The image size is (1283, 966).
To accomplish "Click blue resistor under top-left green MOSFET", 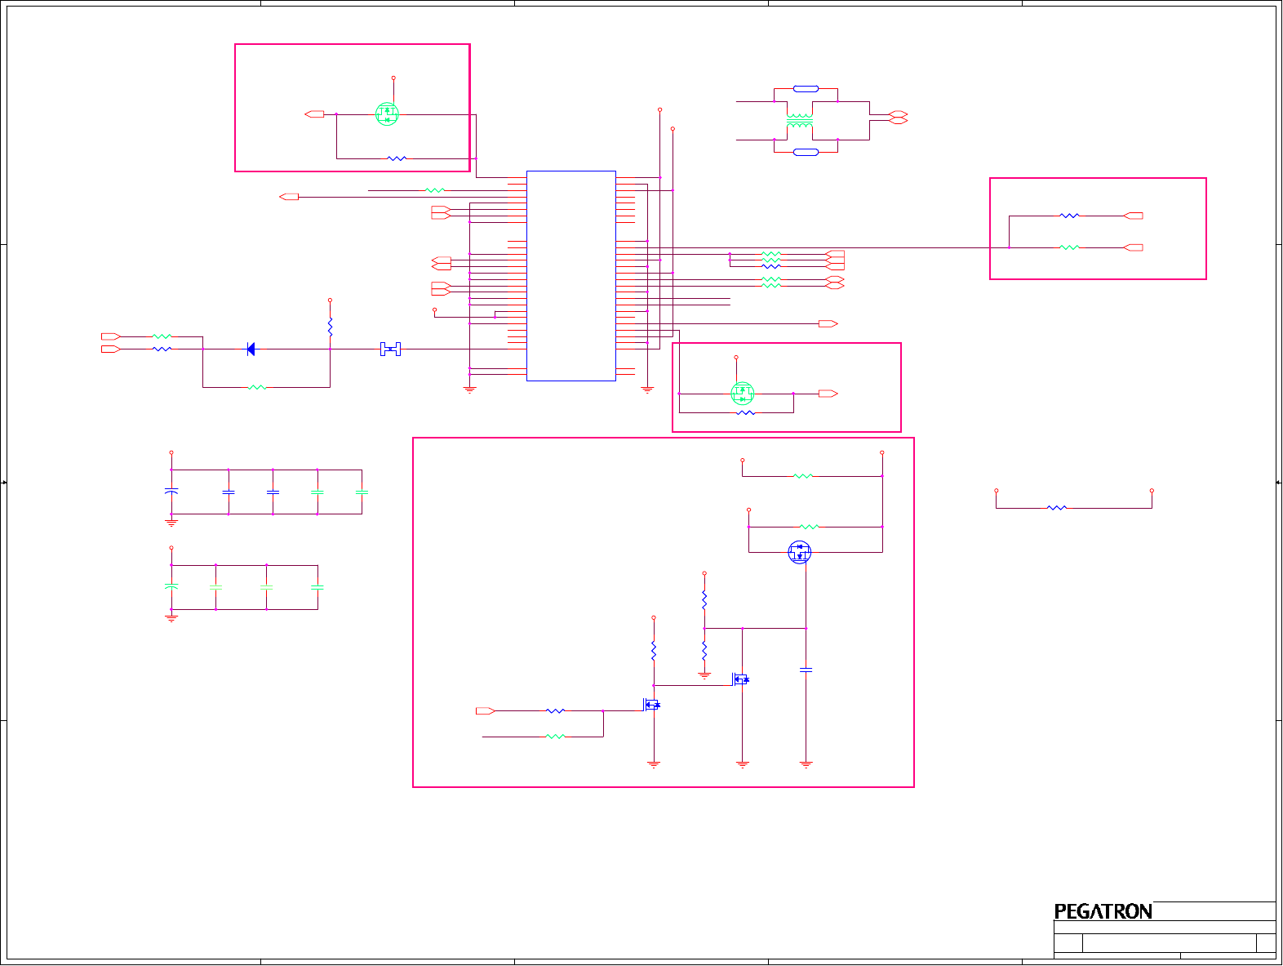I will point(397,158).
